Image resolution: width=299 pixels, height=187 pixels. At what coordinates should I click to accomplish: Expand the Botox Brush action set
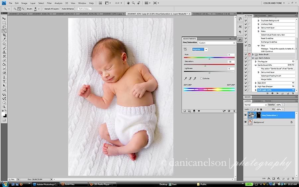click(x=253, y=54)
